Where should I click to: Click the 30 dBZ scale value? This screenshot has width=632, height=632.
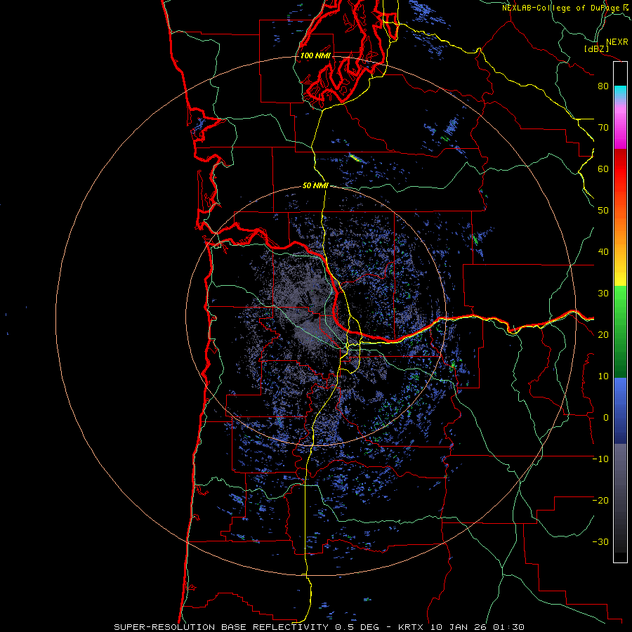603,294
